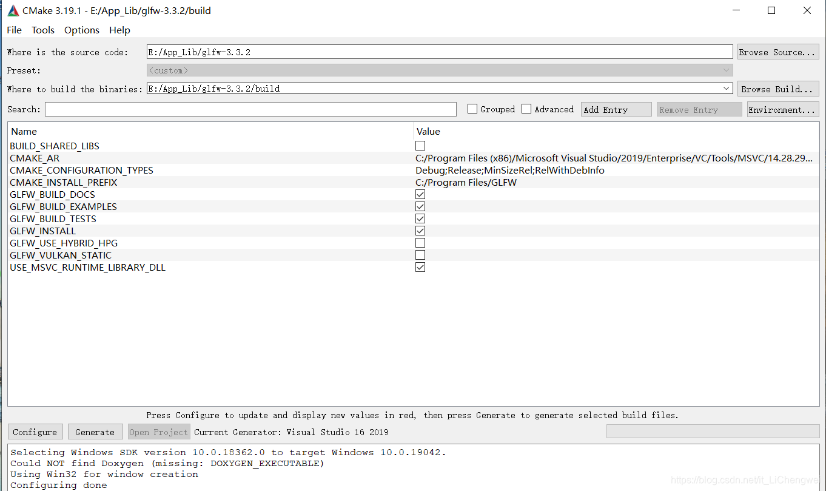Screen dimensions: 826x491
Task: Click 'Selecting Windows SDK version' output line
Action: tap(228, 452)
